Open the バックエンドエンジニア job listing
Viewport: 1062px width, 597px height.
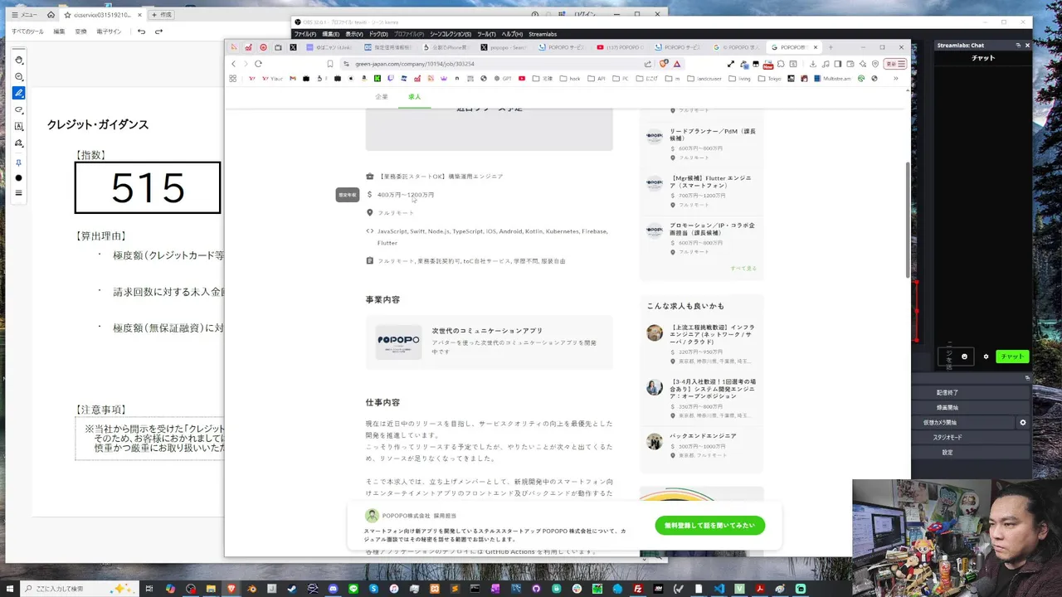(701, 445)
